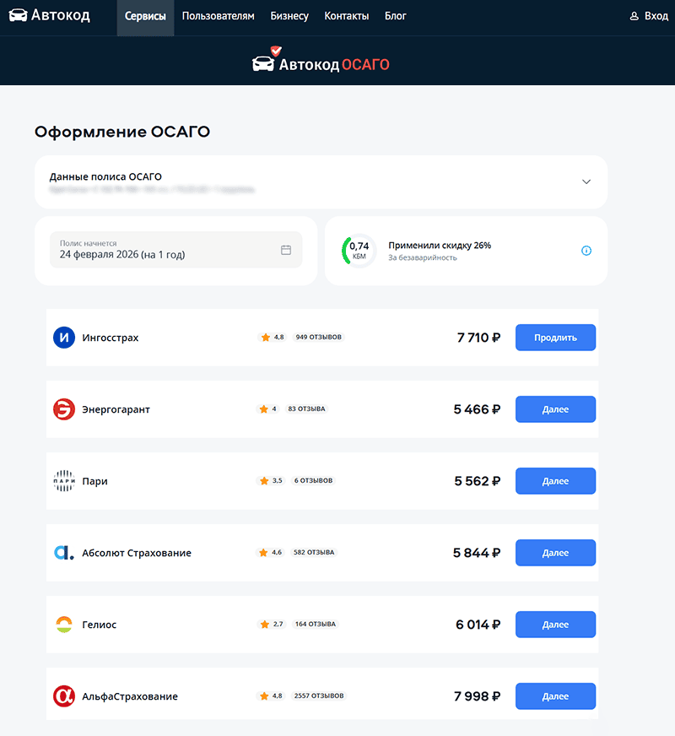Click the Гелиос company name

pyautogui.click(x=99, y=625)
